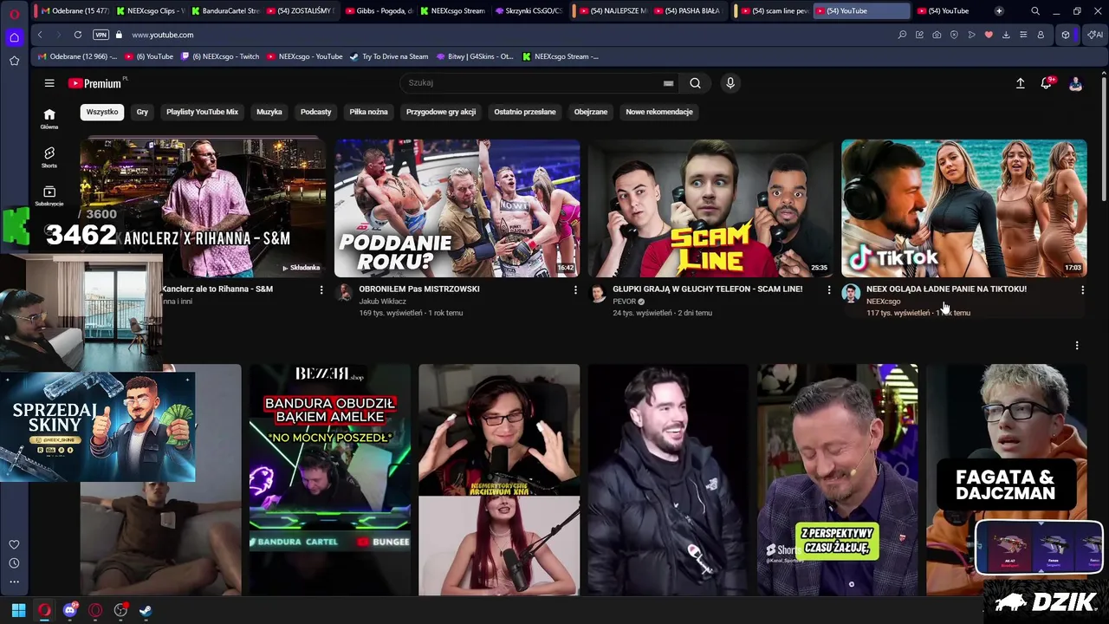Click the magnifier search button
The image size is (1109, 624).
coord(695,83)
